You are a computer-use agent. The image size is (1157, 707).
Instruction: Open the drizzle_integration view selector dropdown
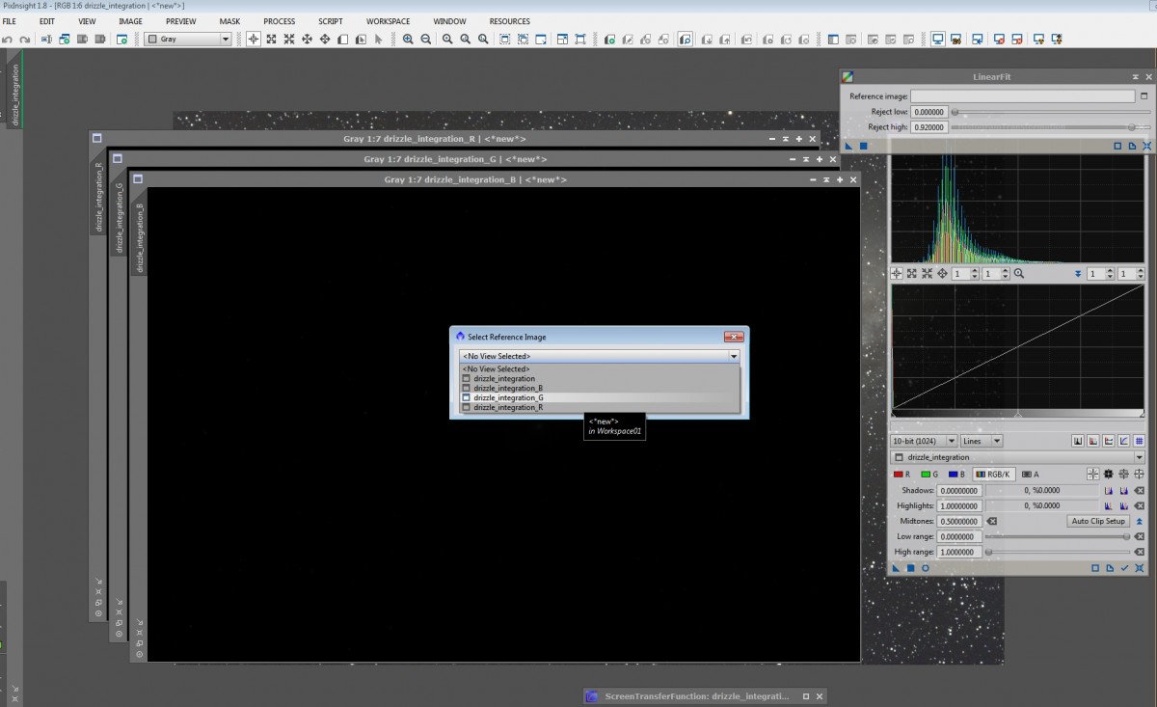tap(1018, 457)
